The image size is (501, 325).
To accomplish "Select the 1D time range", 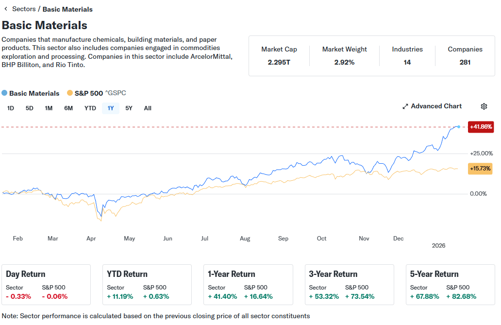I will 11,108.
